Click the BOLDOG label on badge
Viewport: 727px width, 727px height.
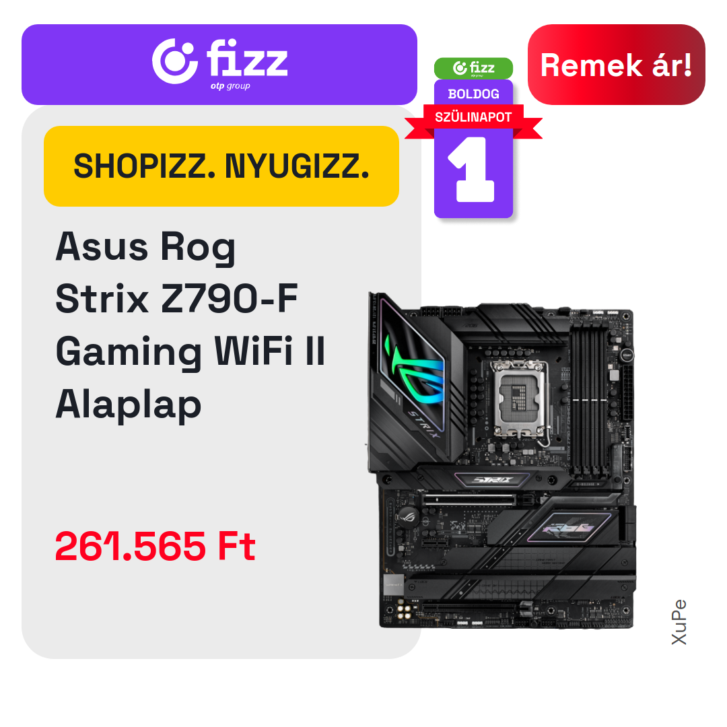(473, 94)
